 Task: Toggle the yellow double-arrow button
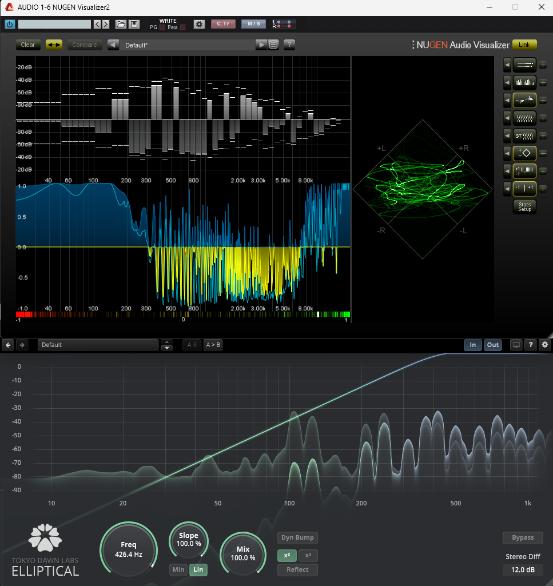54,45
